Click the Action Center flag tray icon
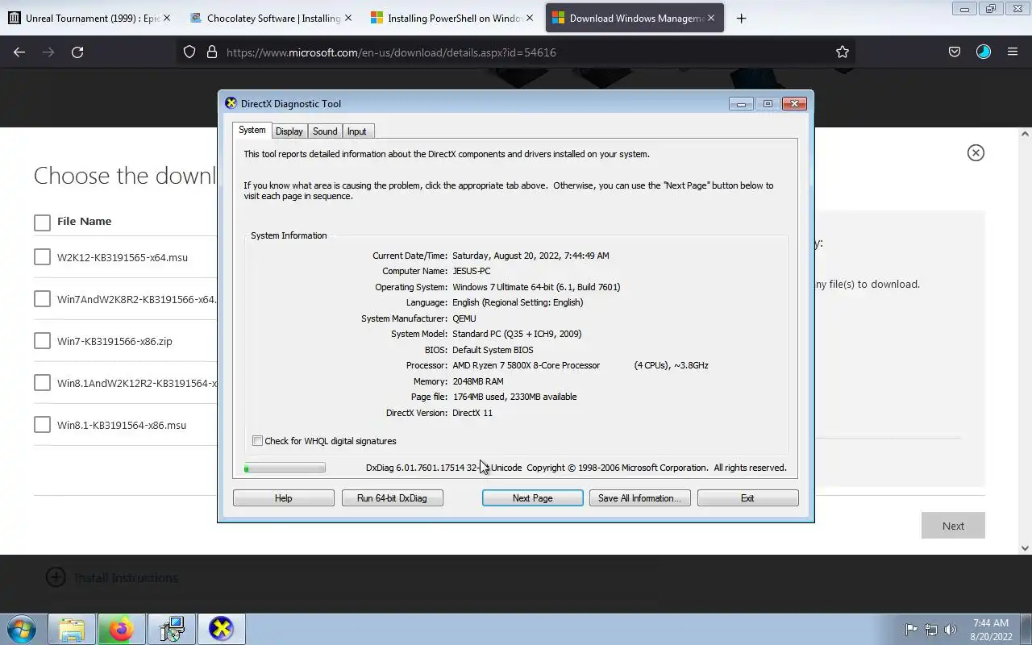The height and width of the screenshot is (645, 1032). coord(911,630)
